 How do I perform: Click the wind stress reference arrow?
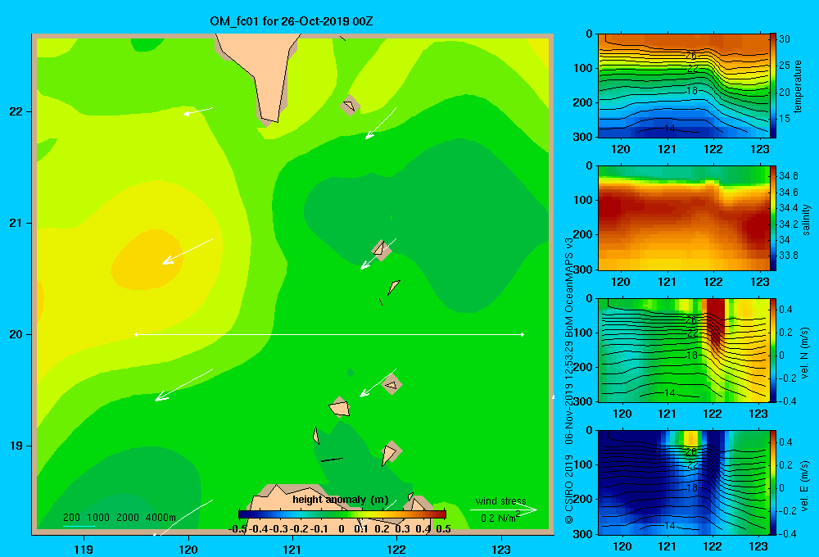[504, 509]
